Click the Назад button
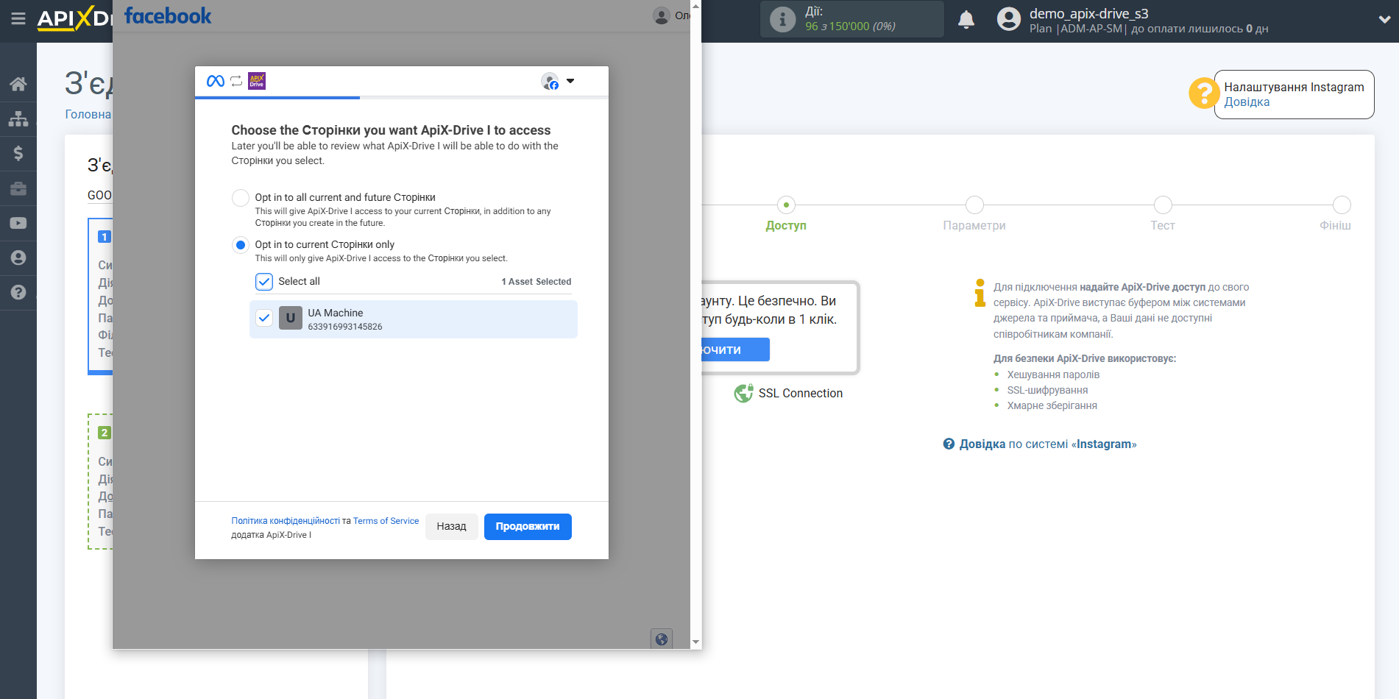The image size is (1399, 699). [x=452, y=527]
